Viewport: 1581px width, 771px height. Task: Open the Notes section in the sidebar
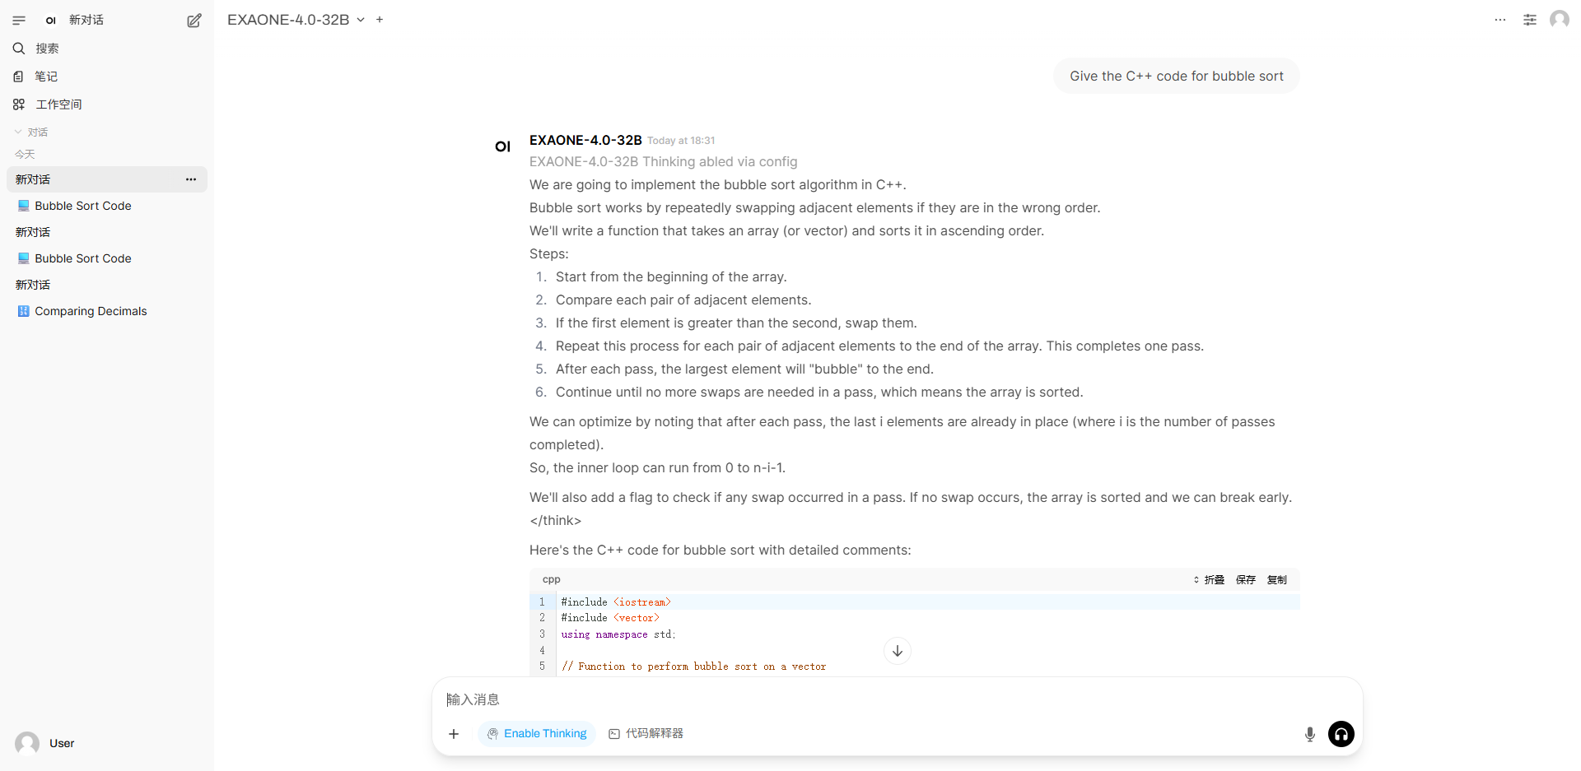[46, 77]
